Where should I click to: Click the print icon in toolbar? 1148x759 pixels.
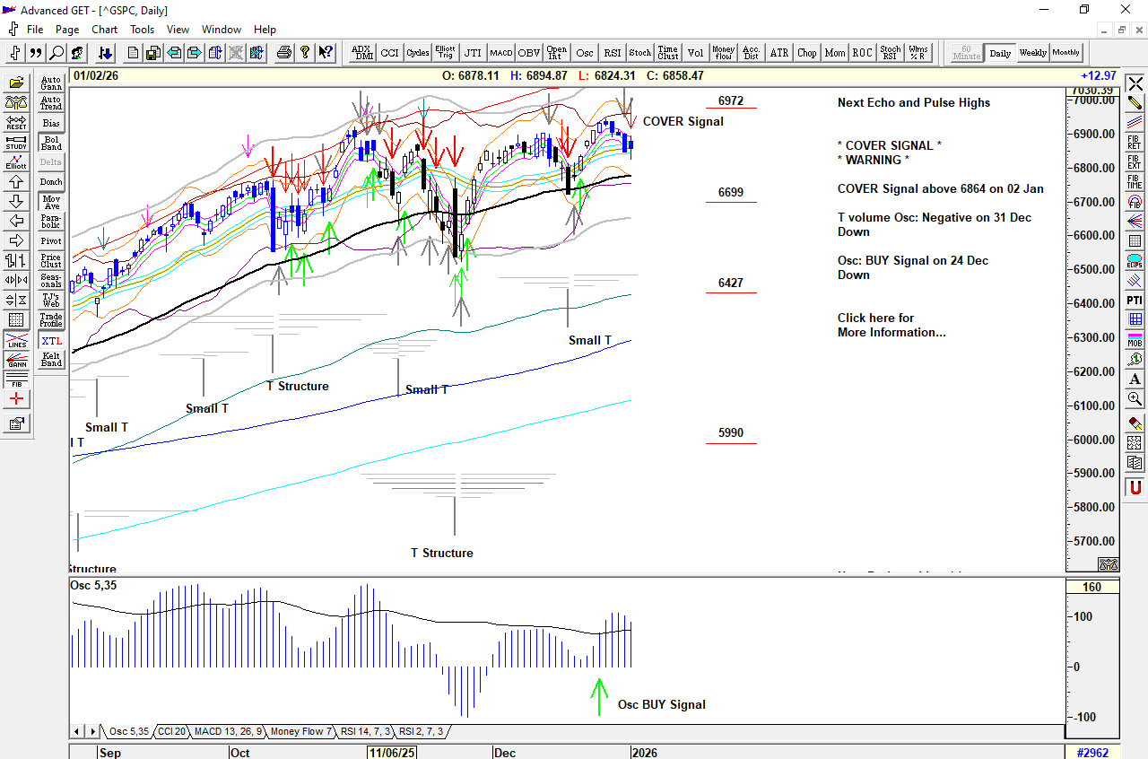click(x=284, y=53)
